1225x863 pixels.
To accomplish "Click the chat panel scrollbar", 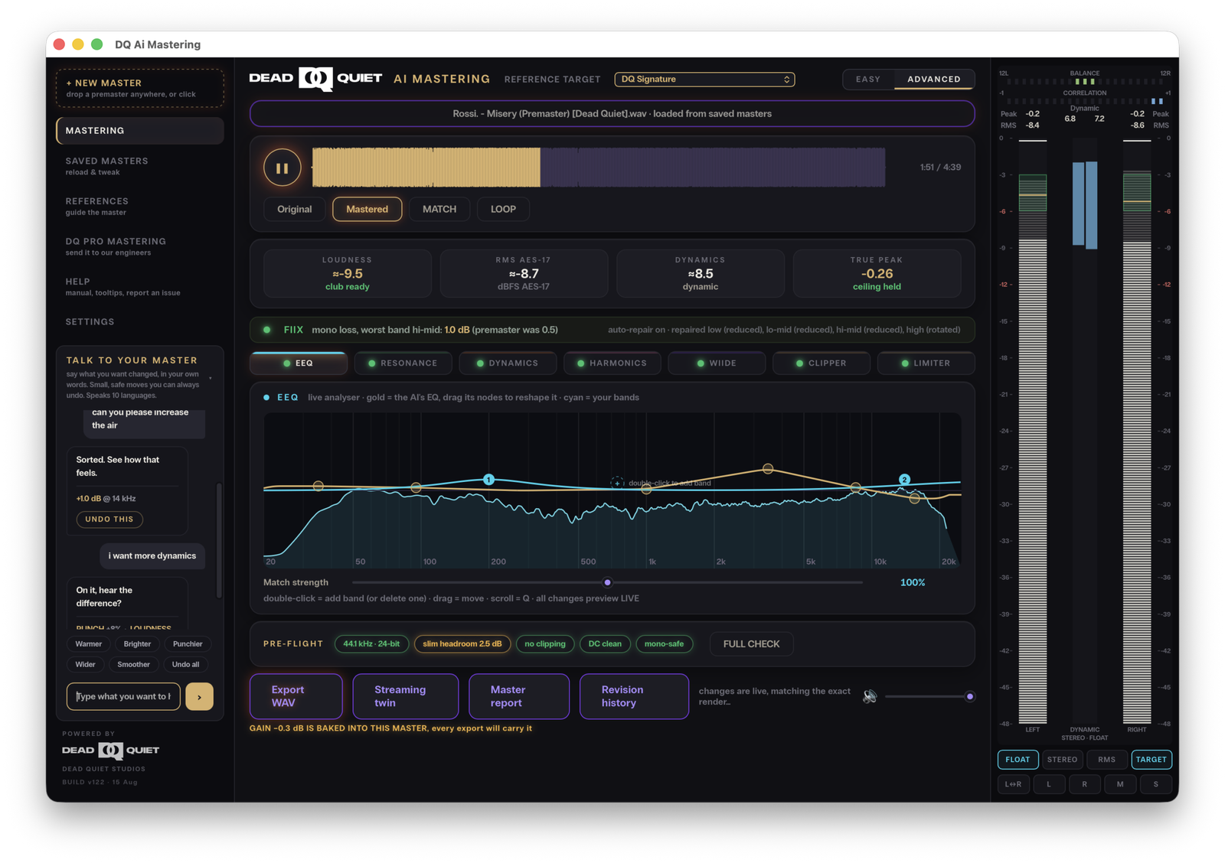I will pos(220,540).
